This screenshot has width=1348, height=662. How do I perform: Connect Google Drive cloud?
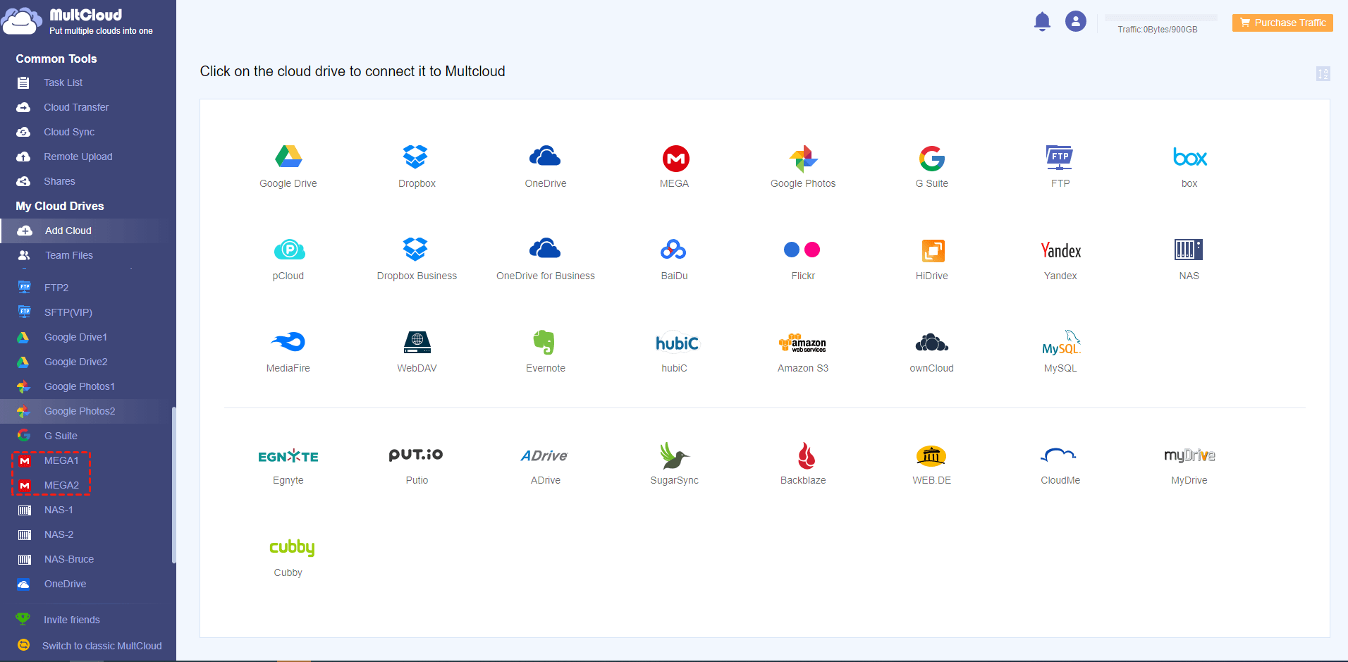pyautogui.click(x=288, y=166)
